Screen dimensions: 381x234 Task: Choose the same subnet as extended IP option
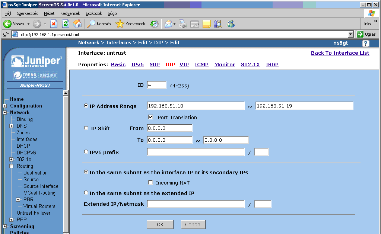[86, 193]
